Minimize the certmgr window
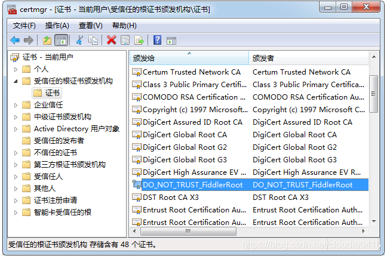The width and height of the screenshot is (387, 256). tap(328, 7)
